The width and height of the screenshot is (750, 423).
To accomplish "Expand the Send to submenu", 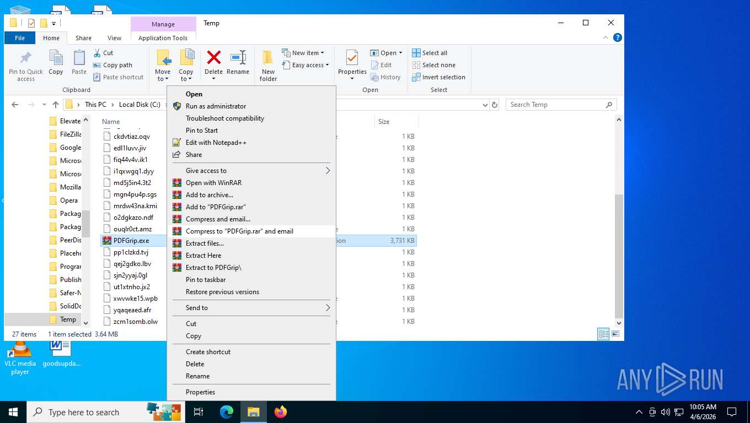I will 251,308.
